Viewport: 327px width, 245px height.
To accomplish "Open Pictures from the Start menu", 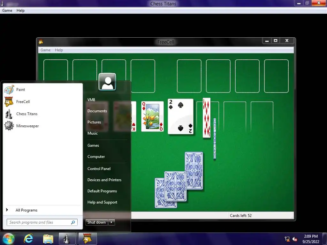I will [x=94, y=122].
